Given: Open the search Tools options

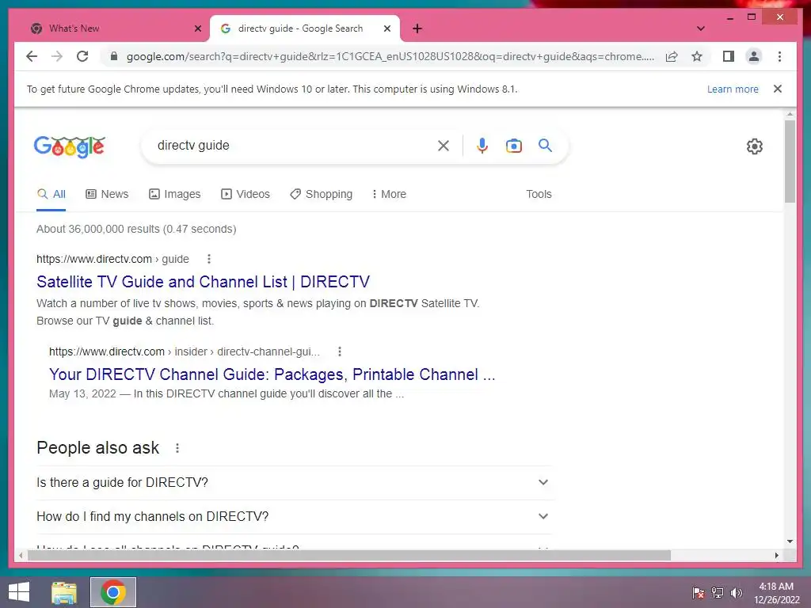Looking at the screenshot, I should (539, 194).
